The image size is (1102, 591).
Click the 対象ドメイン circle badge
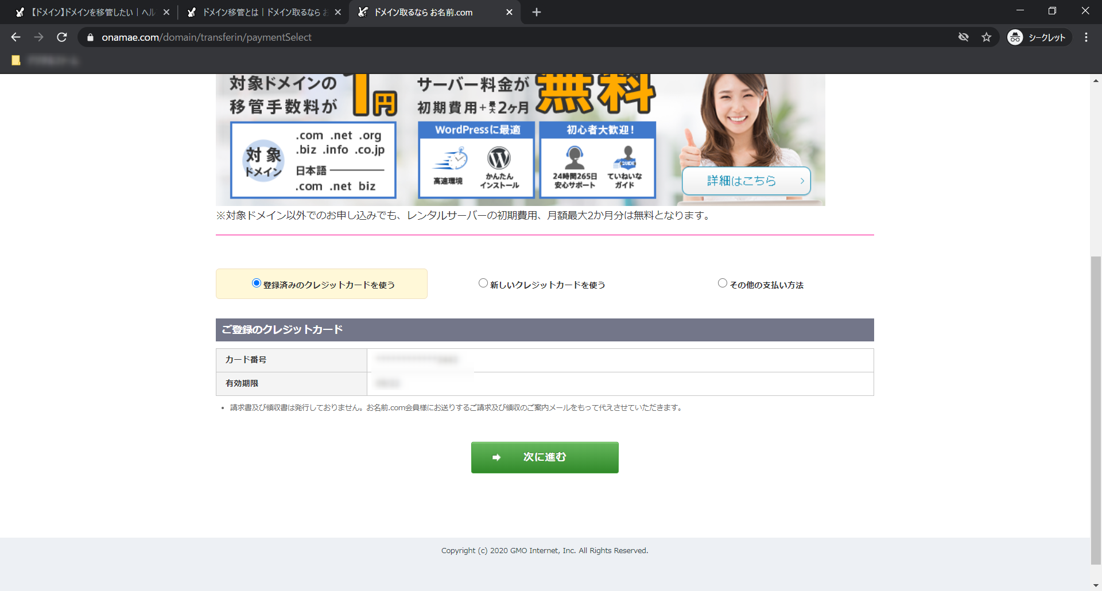tap(263, 161)
